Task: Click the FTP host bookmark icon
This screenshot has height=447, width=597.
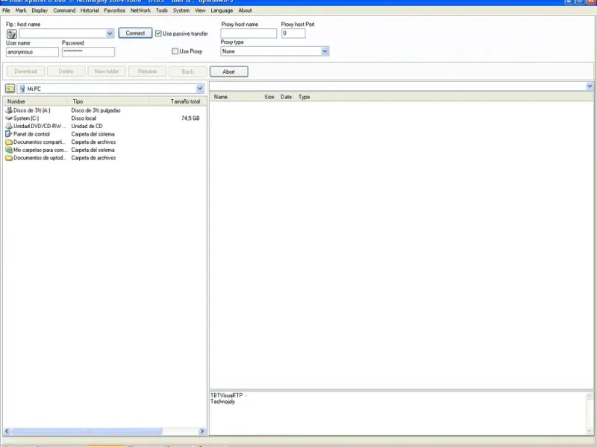Action: tap(11, 34)
